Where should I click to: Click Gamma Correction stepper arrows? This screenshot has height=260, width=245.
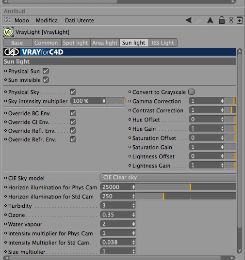[222, 101]
